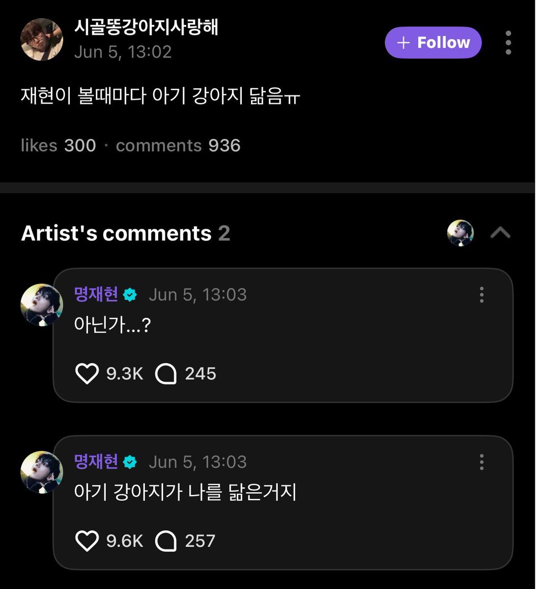
Task: Collapse the Artist's comments section
Action: pyautogui.click(x=500, y=233)
